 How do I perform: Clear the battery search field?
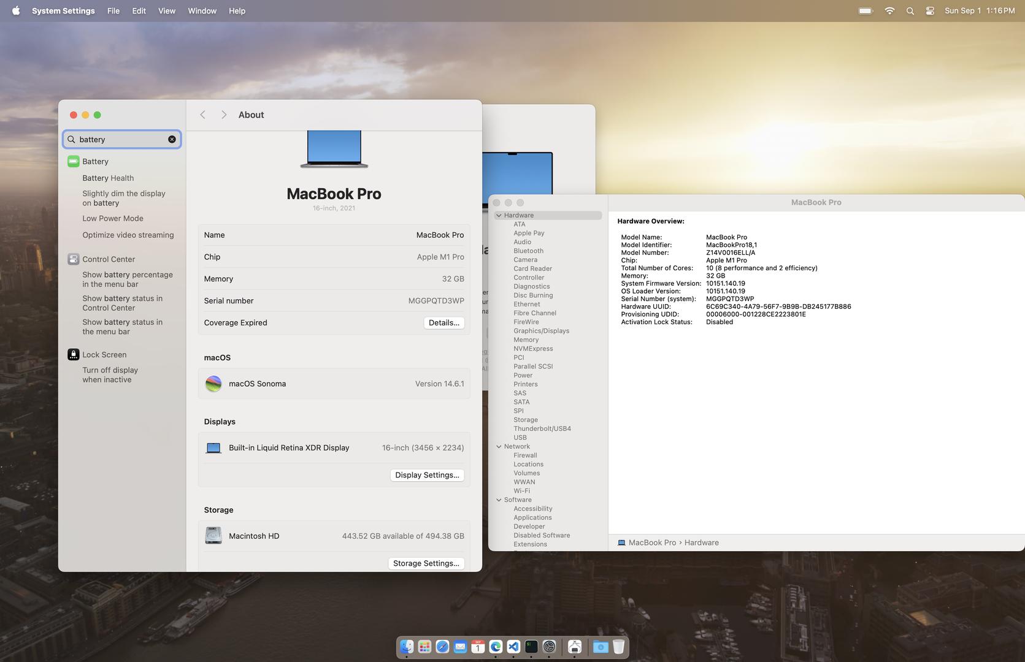(x=172, y=139)
